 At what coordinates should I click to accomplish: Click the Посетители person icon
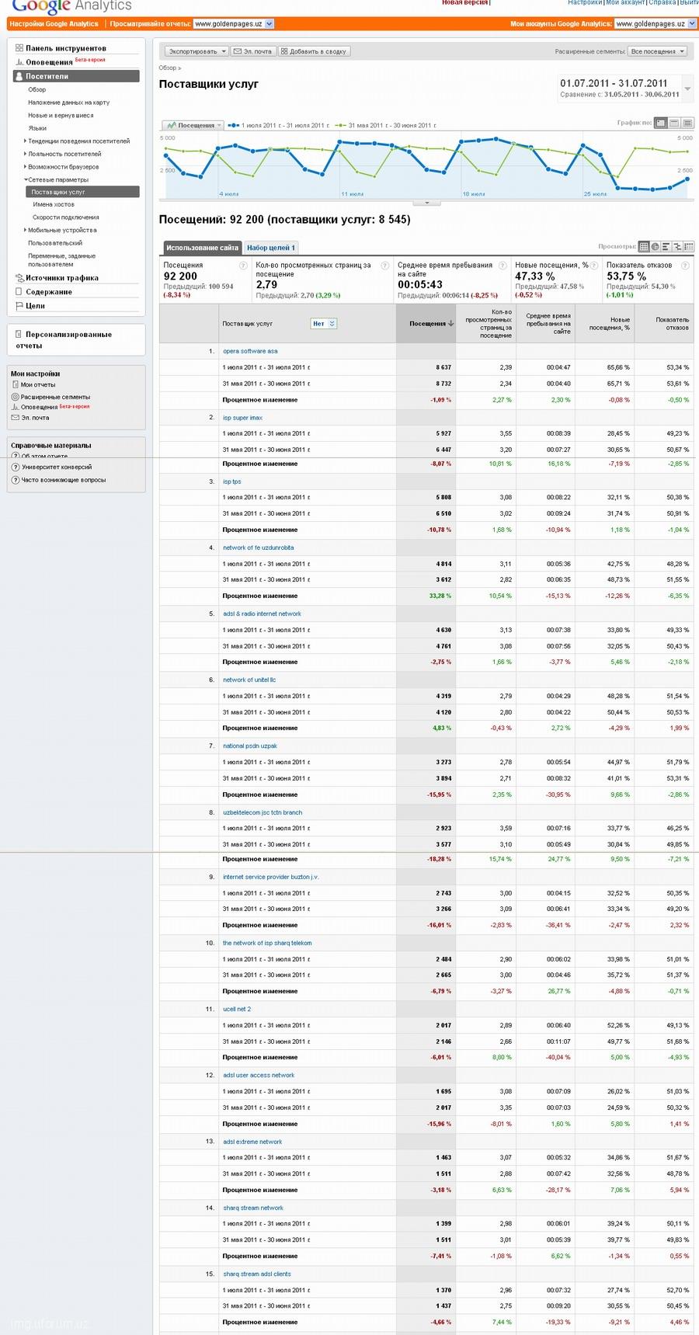19,76
